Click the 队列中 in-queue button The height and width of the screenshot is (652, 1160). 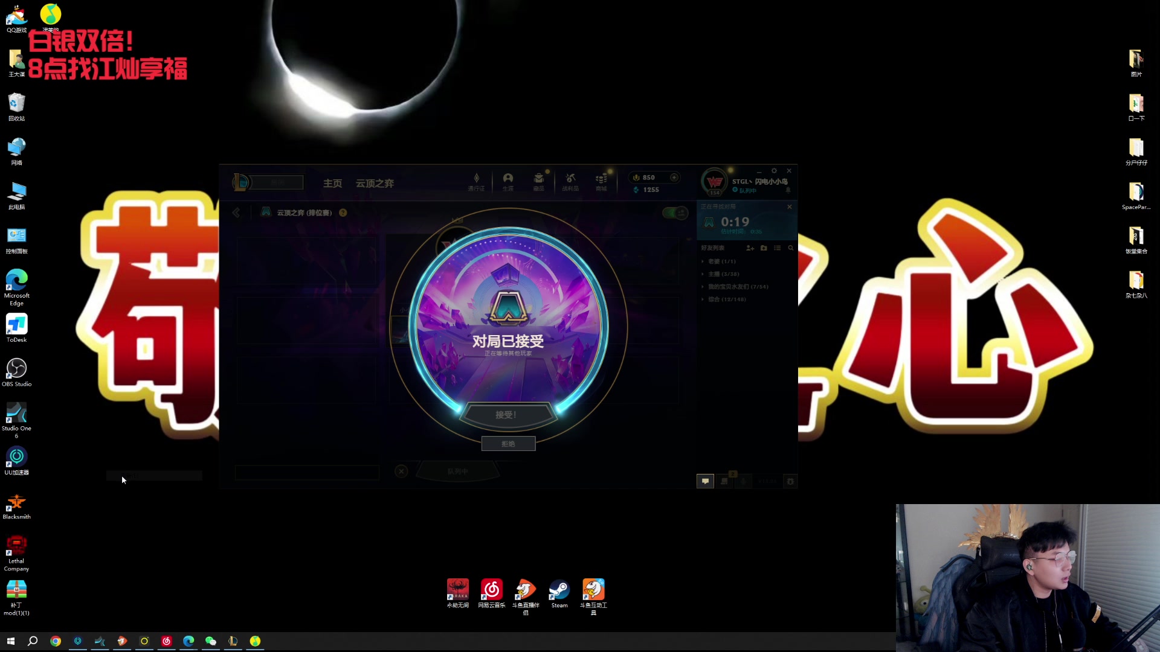[x=457, y=471]
